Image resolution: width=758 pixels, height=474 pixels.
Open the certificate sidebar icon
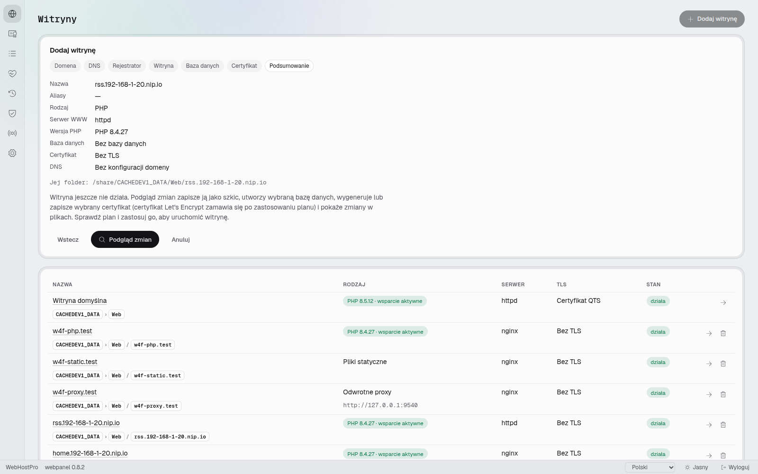[12, 34]
